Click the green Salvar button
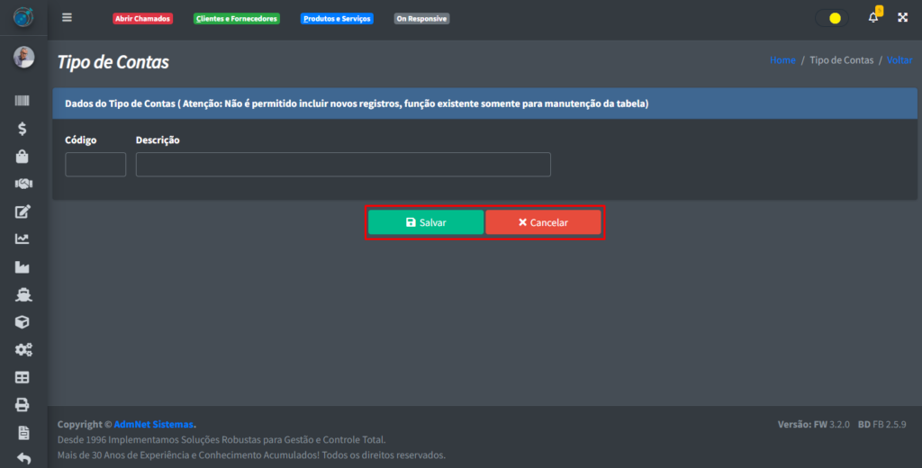The width and height of the screenshot is (922, 468). tap(426, 222)
